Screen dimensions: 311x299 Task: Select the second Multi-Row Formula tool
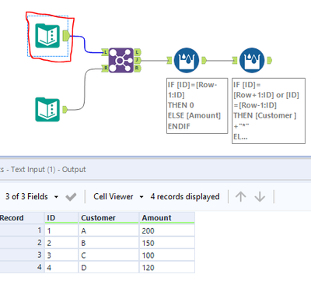coord(252,60)
